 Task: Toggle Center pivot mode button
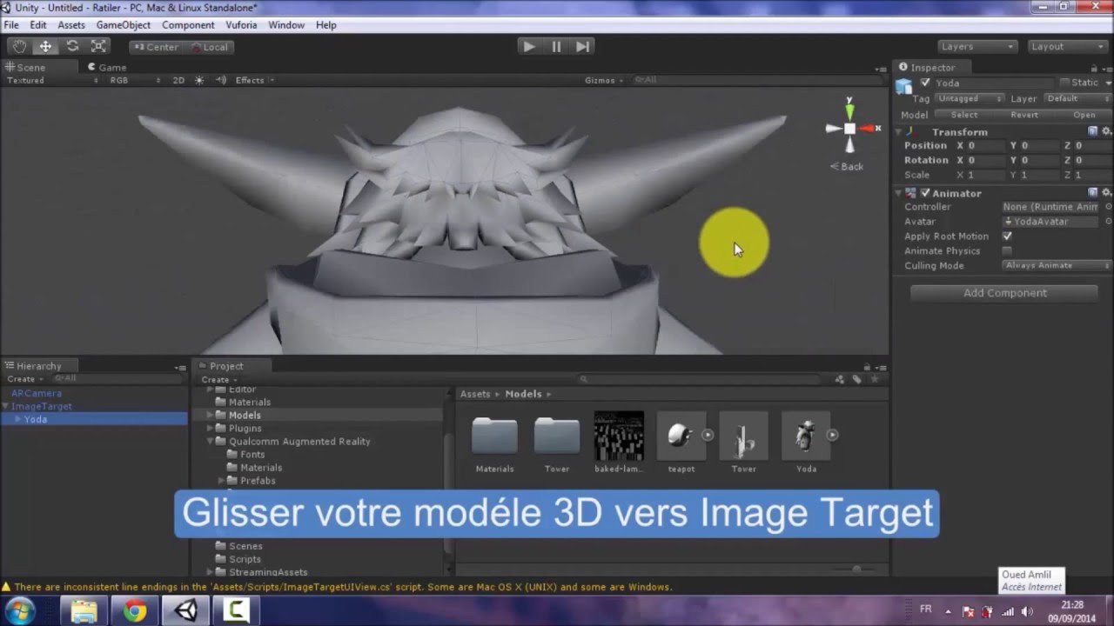coord(156,47)
